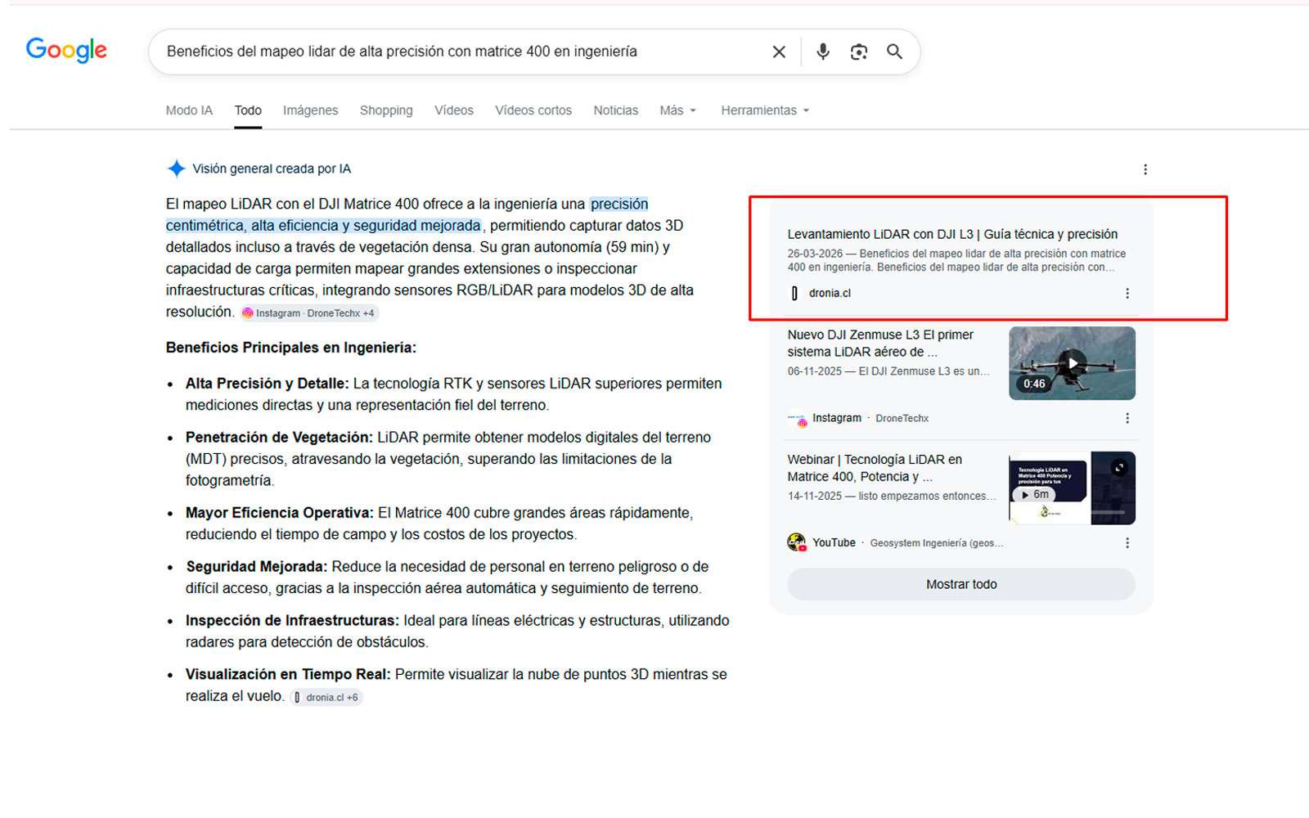Select the Todo results tab
Image resolution: width=1309 pixels, height=818 pixels.
coord(248,110)
